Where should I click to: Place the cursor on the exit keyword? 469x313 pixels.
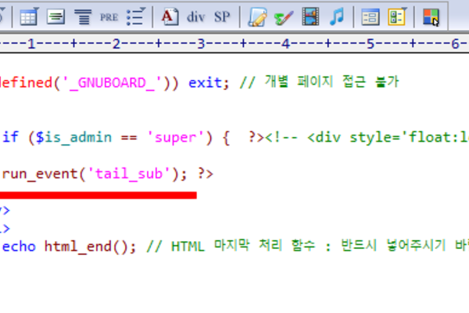(204, 81)
